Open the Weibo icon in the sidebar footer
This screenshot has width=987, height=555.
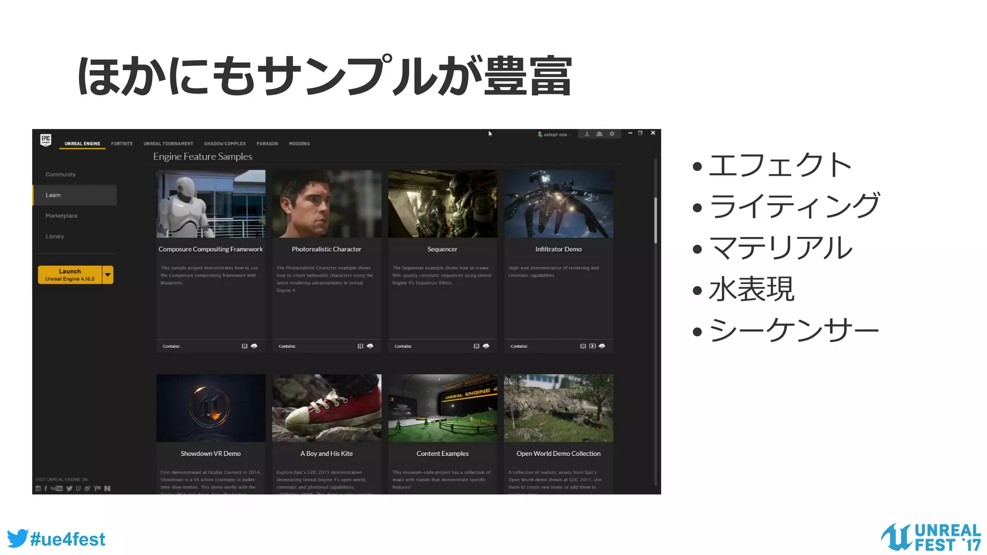tap(87, 489)
